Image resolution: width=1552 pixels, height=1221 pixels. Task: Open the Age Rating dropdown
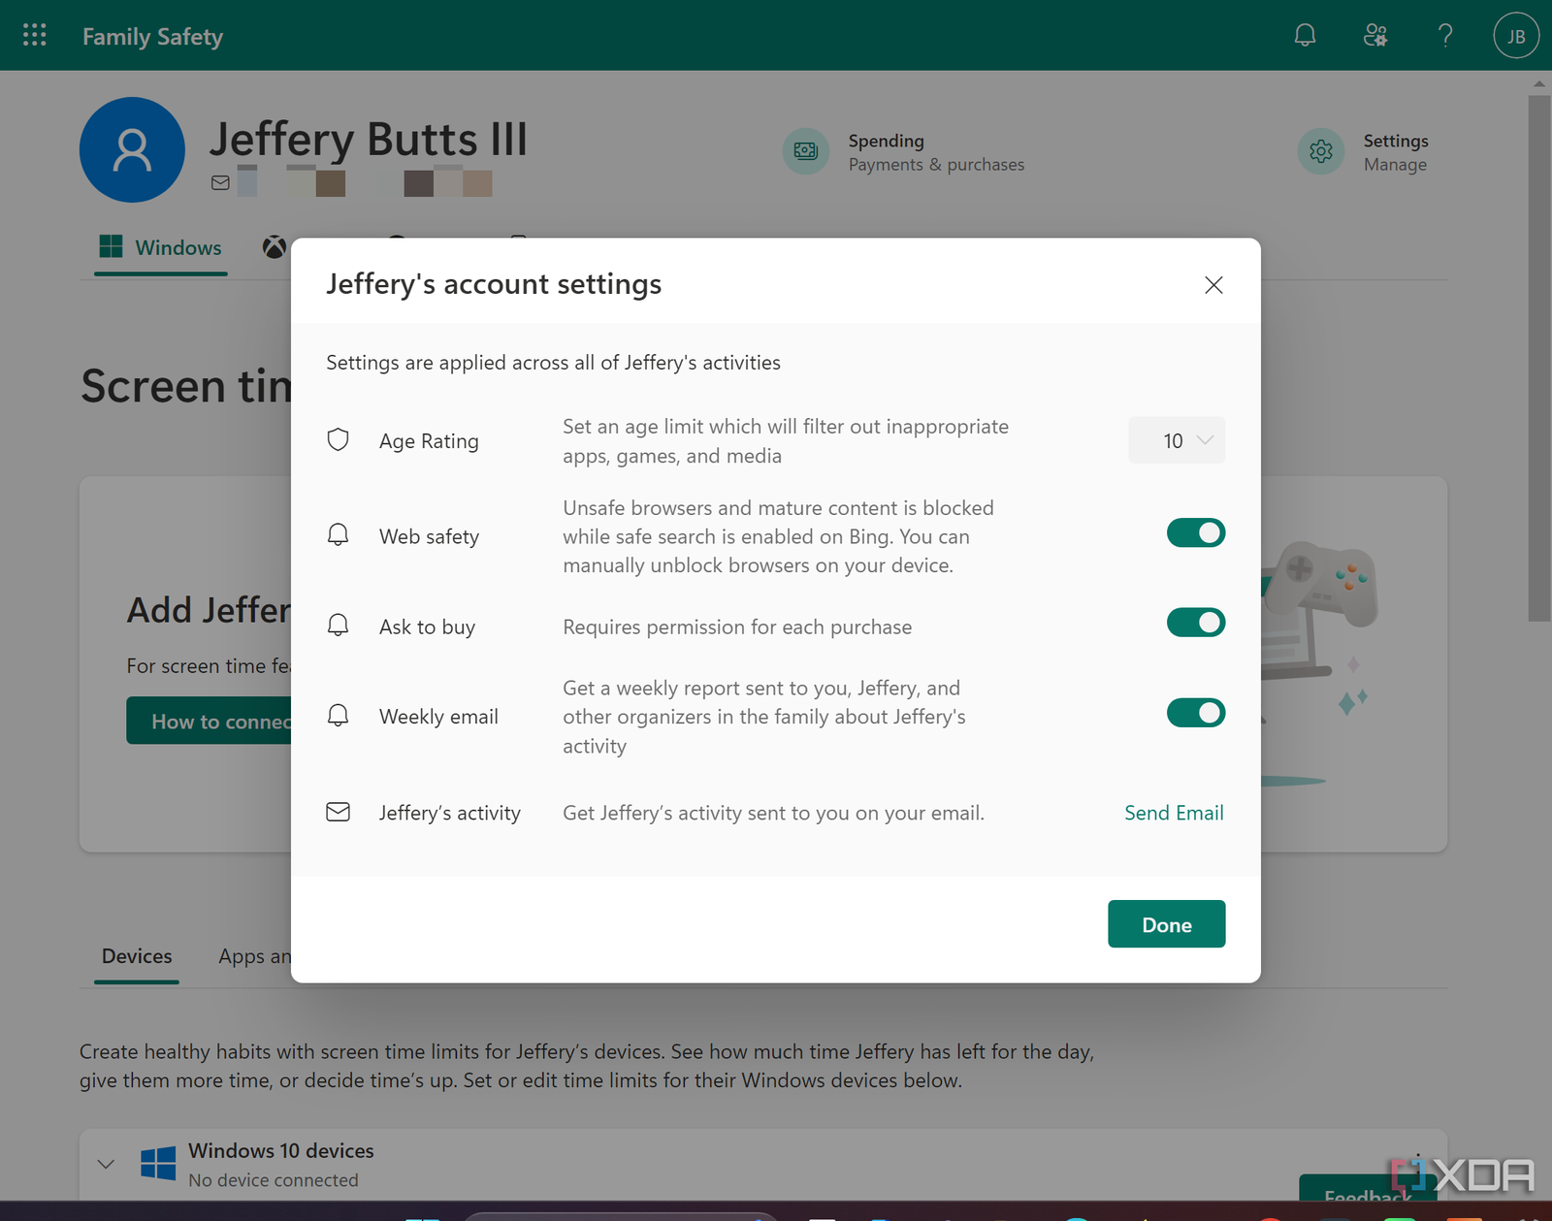pos(1176,440)
